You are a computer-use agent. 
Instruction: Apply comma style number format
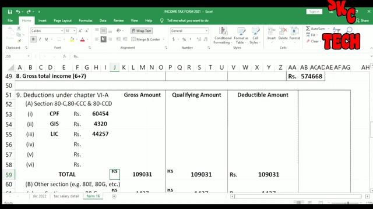point(191,39)
